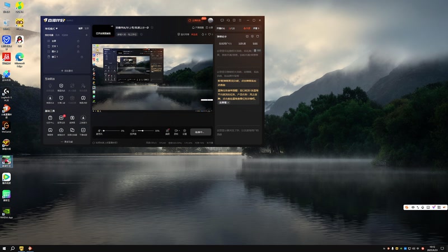448x252 pixels.
Task: Open NVIDIA App desktop shortcut
Action: pos(6,213)
